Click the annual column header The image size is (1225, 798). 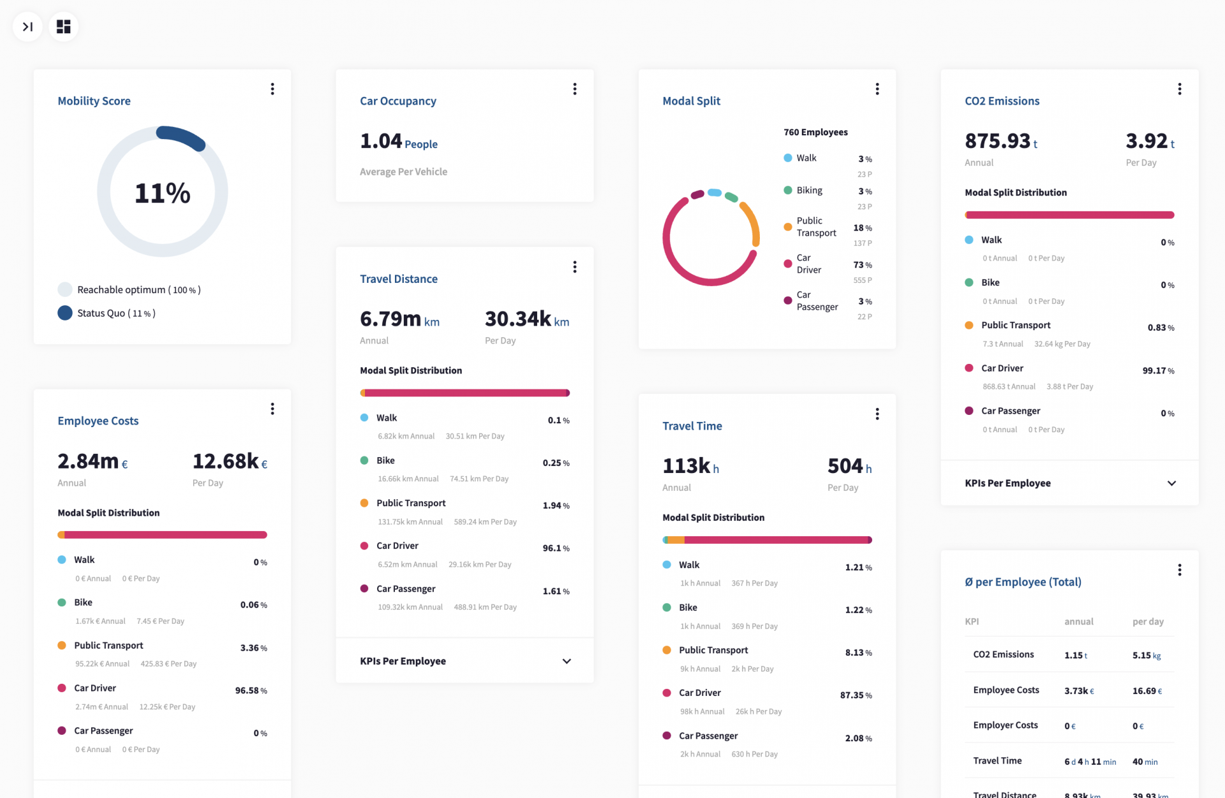click(1078, 622)
